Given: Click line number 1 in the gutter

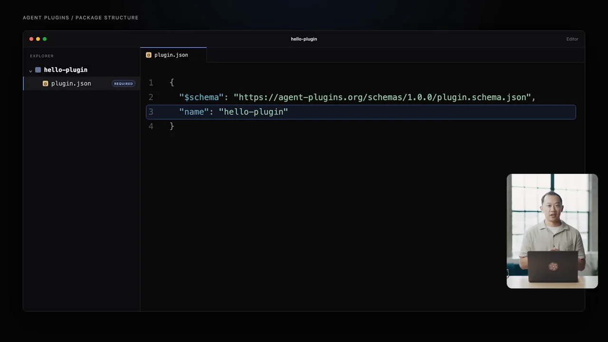Looking at the screenshot, I should coord(151,83).
